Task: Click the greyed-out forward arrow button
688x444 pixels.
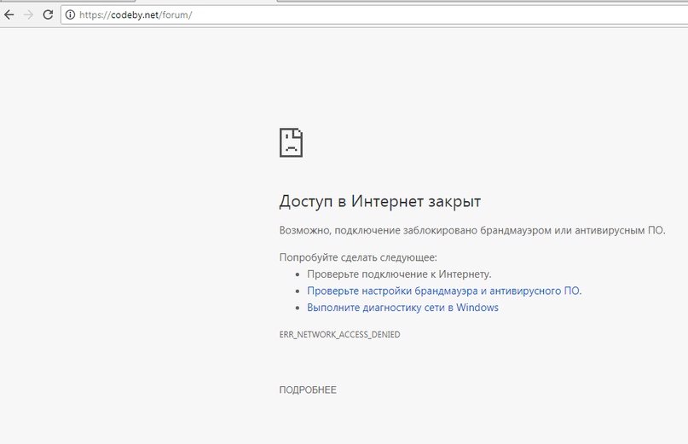Action: (x=28, y=14)
